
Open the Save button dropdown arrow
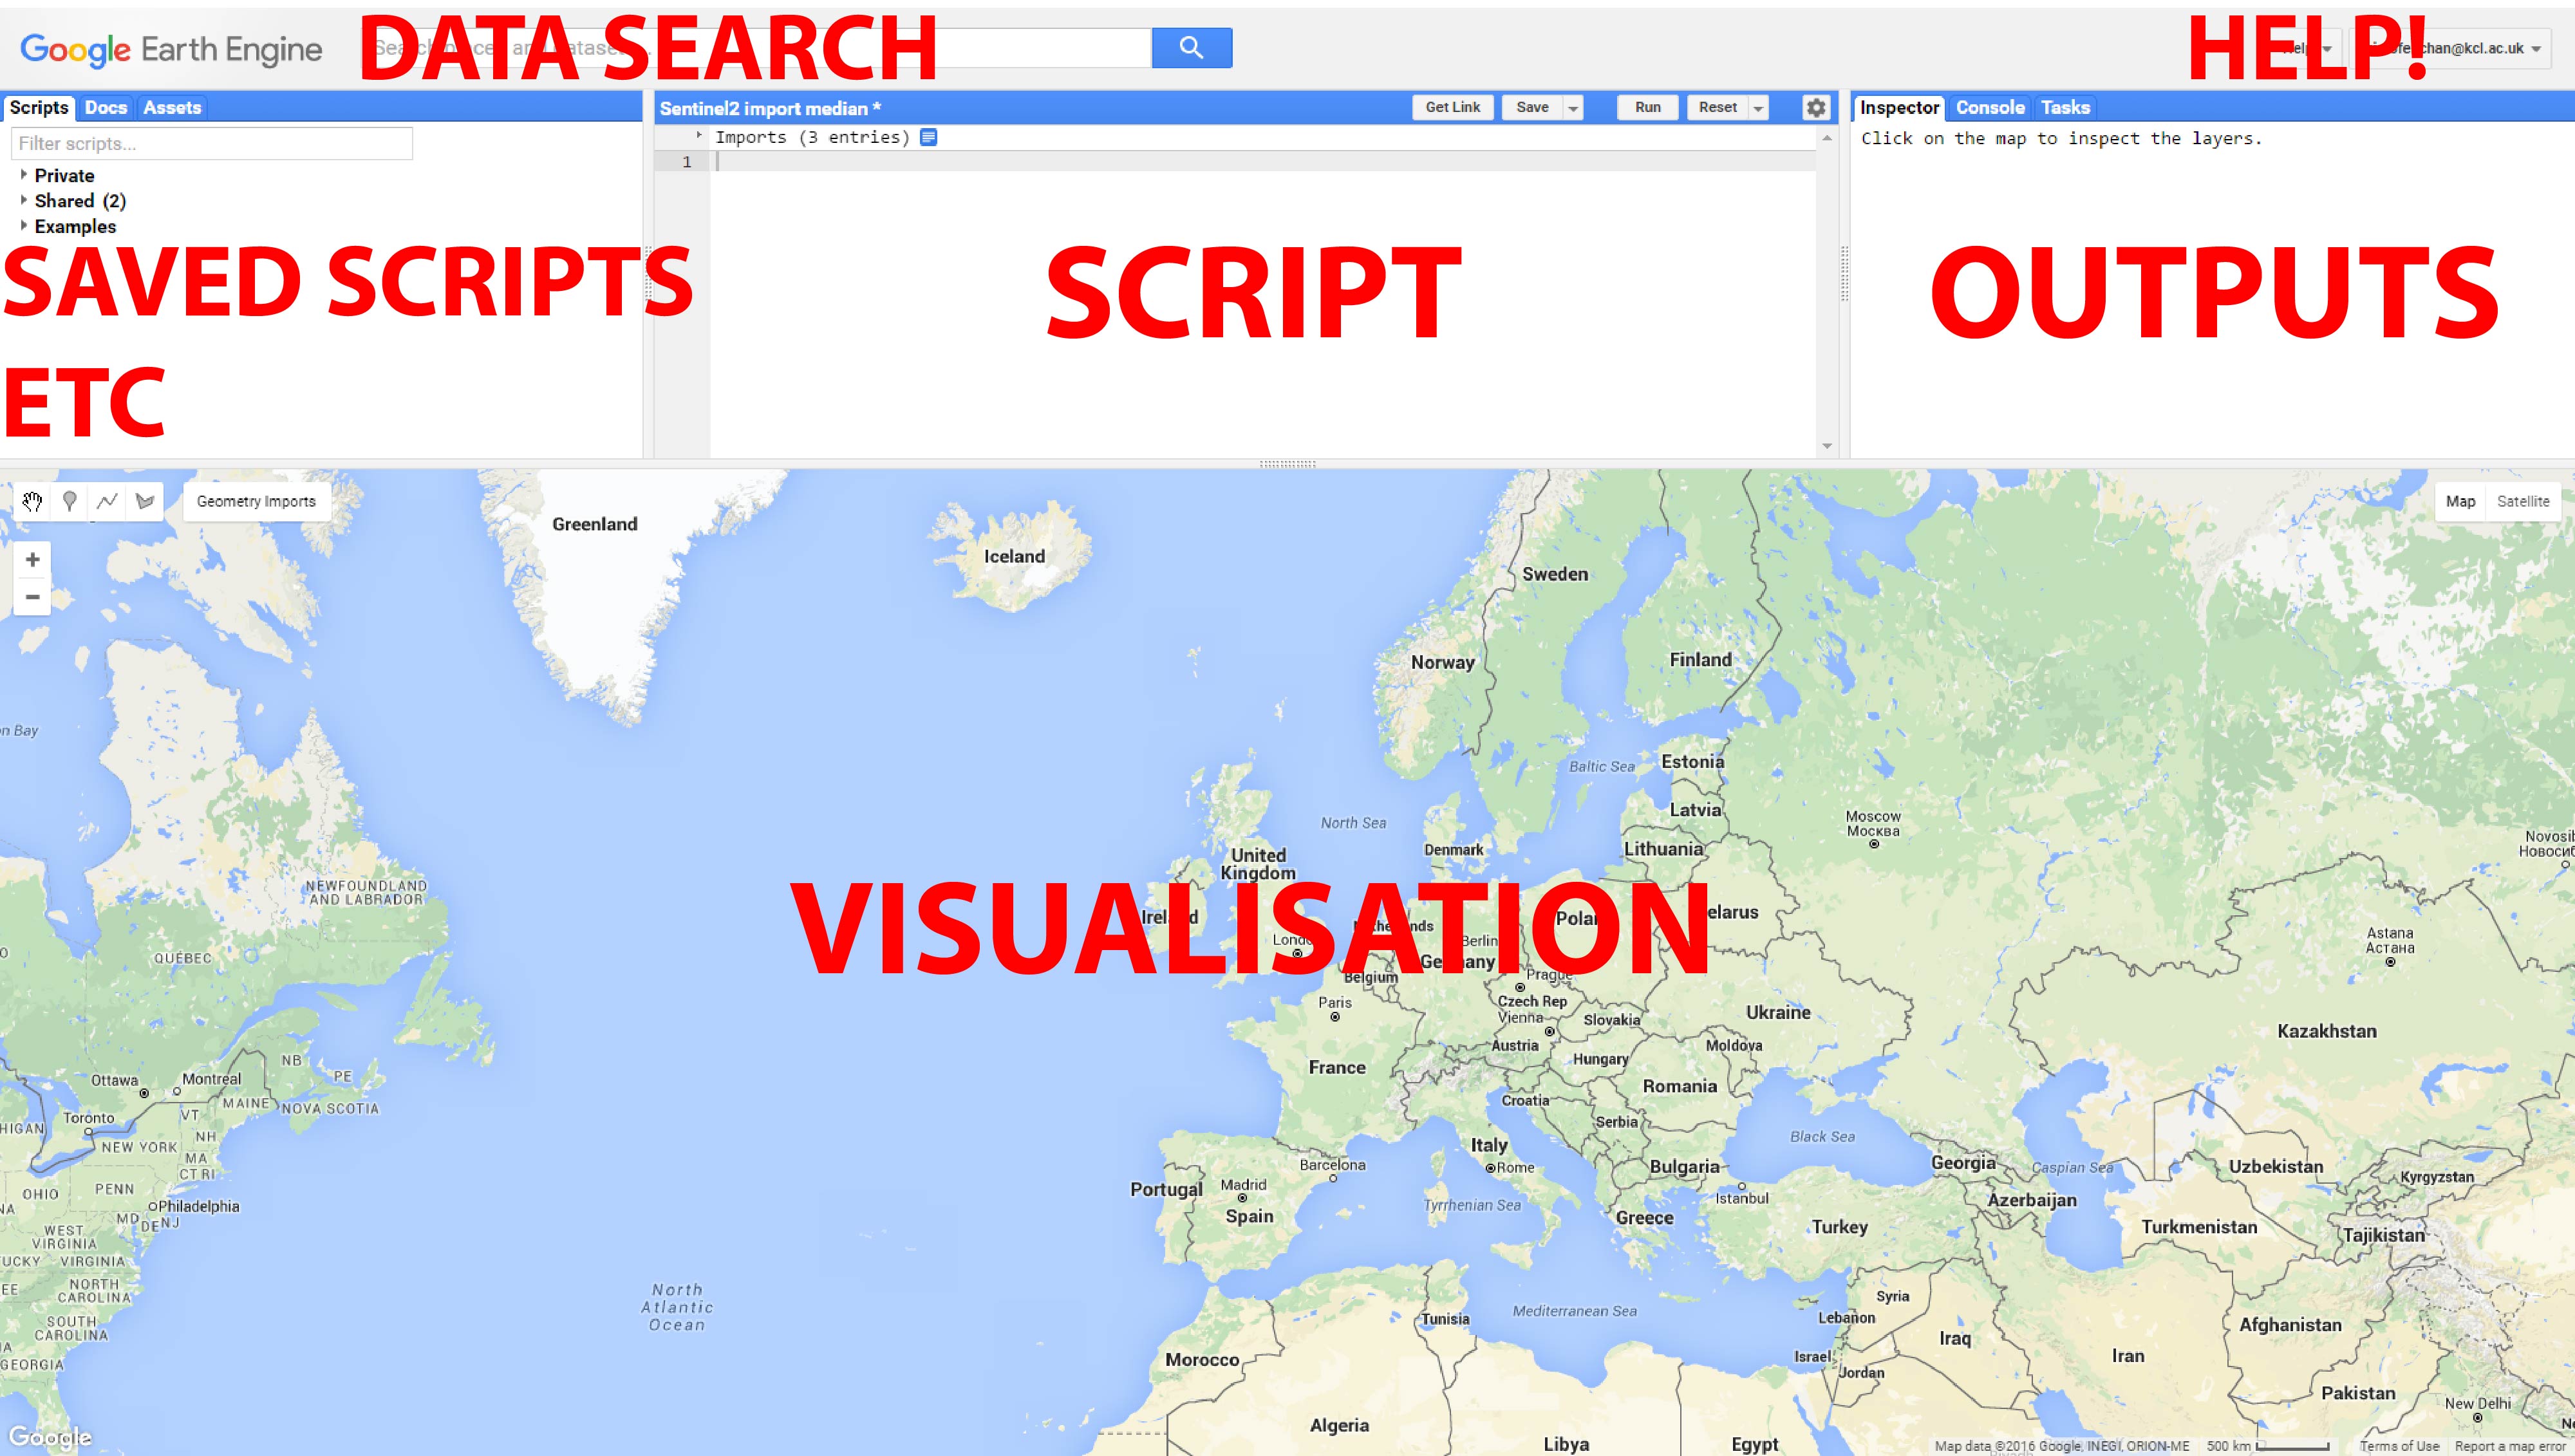[x=1573, y=108]
